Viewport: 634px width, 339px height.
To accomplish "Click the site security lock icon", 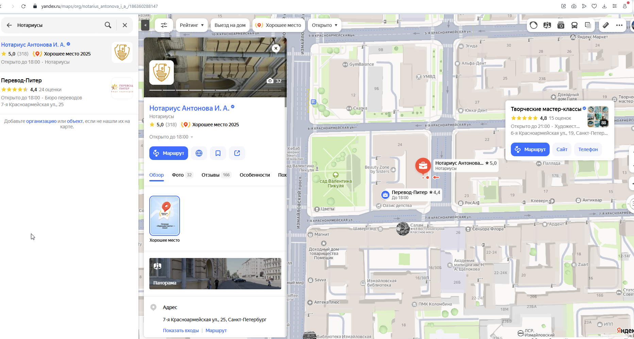I will click(x=35, y=6).
